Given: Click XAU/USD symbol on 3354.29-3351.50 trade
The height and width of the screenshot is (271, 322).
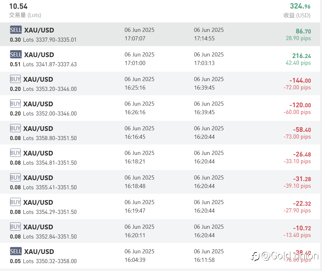Looking at the screenshot, I should coord(38,203).
